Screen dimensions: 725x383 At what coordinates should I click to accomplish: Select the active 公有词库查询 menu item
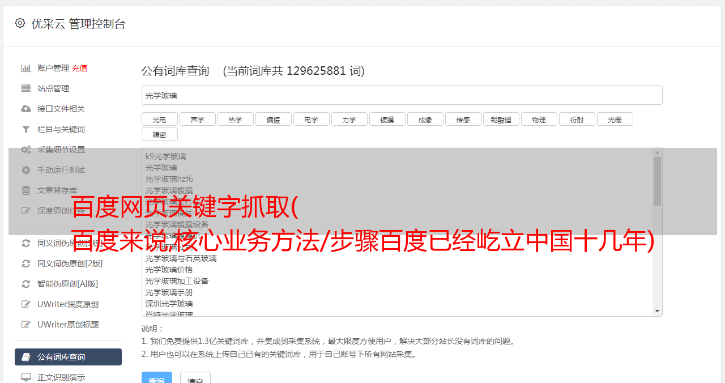coord(68,357)
